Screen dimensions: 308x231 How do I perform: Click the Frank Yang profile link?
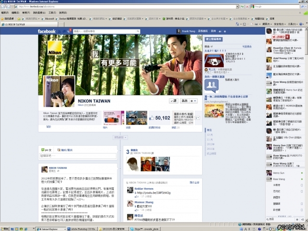[188, 31]
